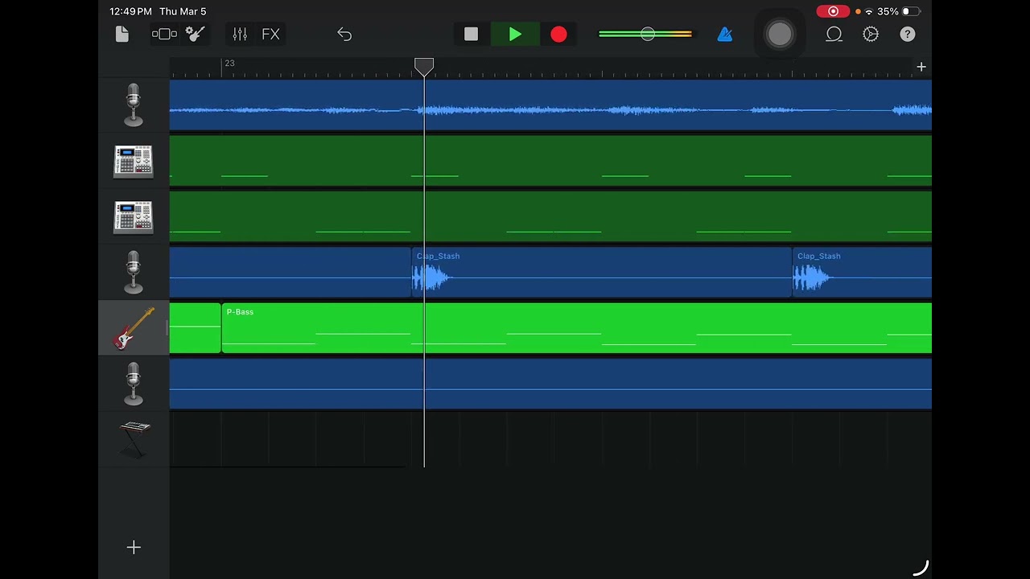This screenshot has width=1030, height=579.
Task: Start playback with green play button
Action: (515, 34)
